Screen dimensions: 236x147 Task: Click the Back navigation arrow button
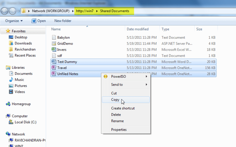5,11
